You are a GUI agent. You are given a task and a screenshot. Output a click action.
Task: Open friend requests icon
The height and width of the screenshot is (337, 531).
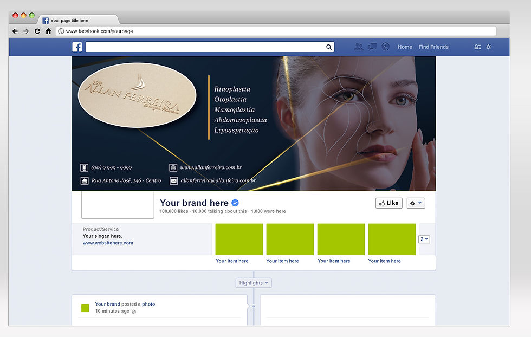[359, 47]
